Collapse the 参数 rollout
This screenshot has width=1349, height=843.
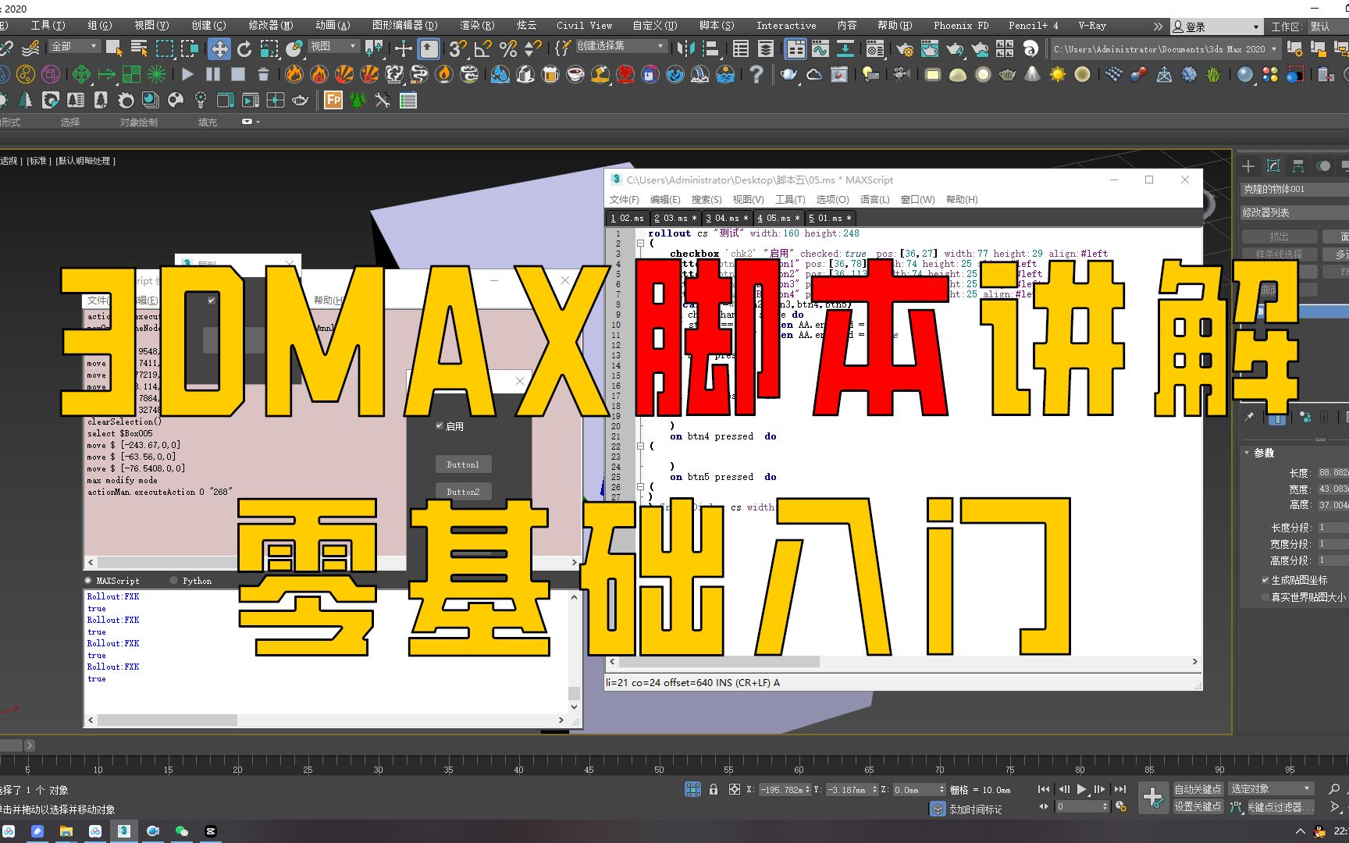coord(1247,452)
